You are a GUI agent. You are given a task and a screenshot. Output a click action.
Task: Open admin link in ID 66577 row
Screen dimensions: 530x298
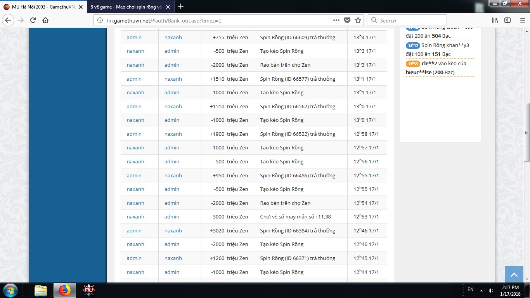(x=134, y=79)
